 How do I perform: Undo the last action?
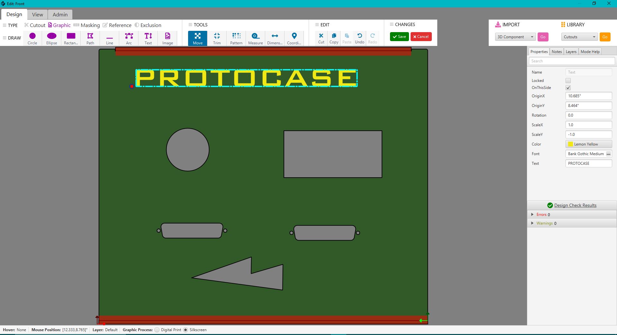360,38
